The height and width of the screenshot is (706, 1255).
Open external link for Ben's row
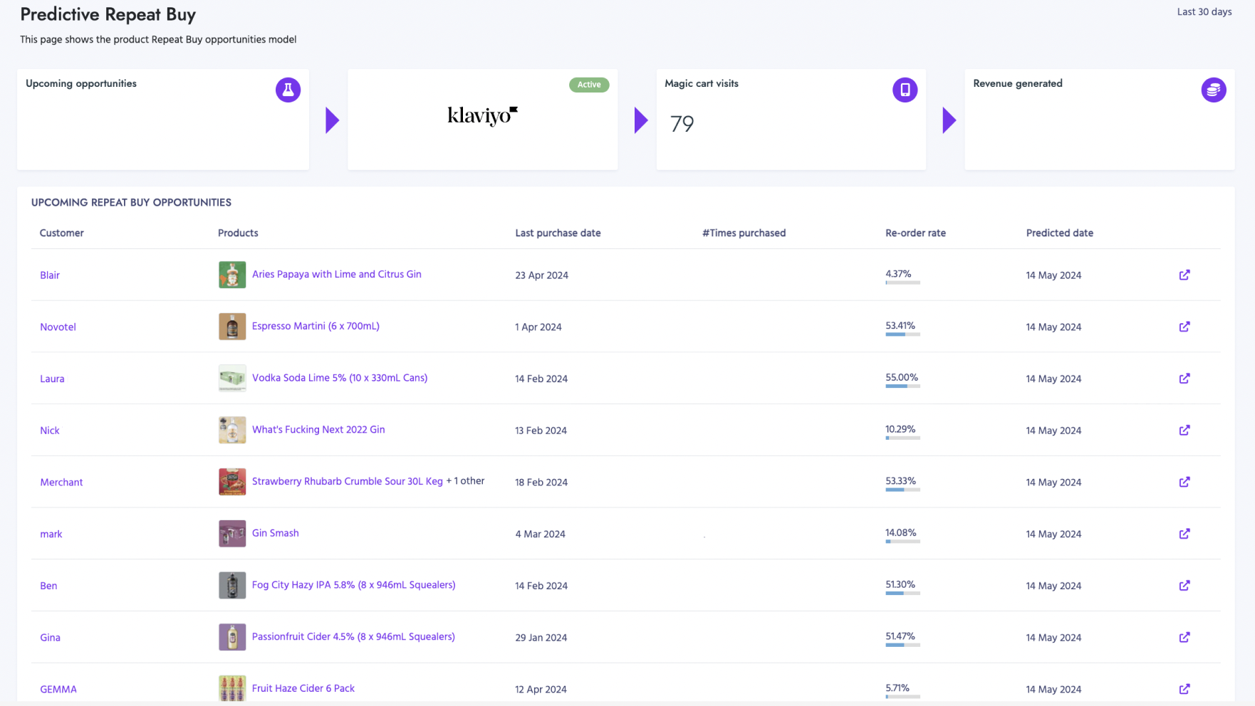[1184, 586]
